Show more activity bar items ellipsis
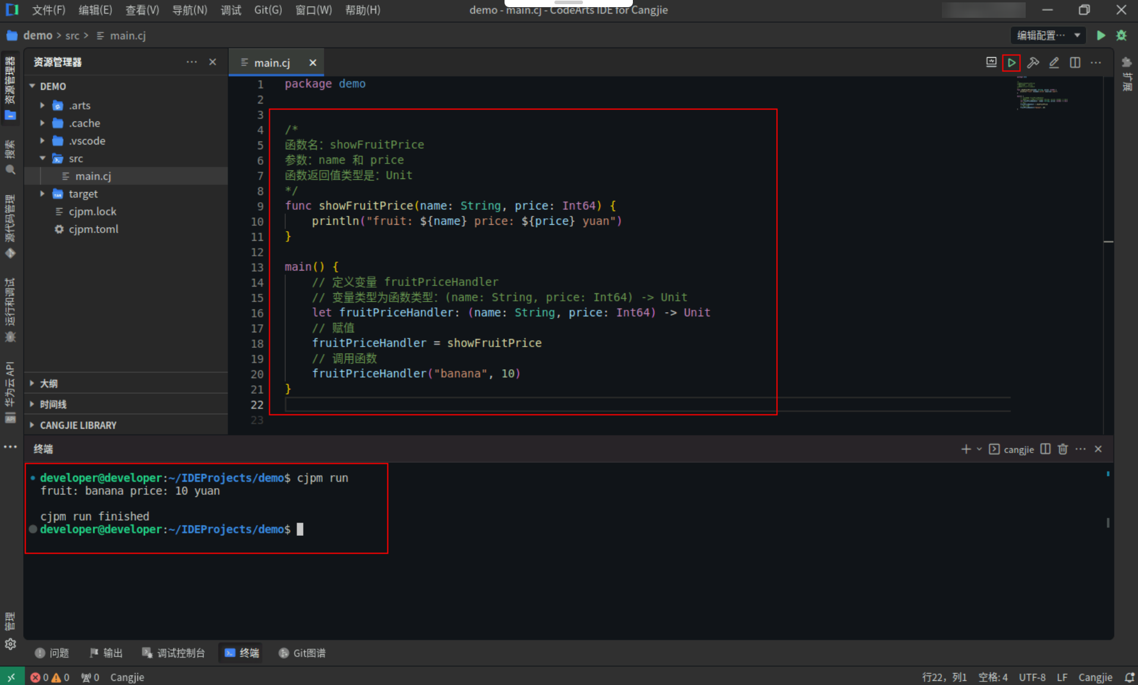Image resolution: width=1138 pixels, height=685 pixels. (x=10, y=447)
